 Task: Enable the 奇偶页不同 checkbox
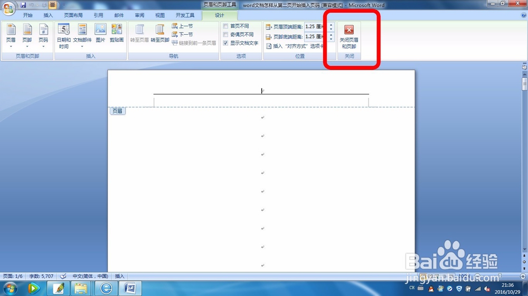click(x=225, y=34)
